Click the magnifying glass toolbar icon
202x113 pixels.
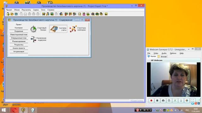tap(80, 14)
